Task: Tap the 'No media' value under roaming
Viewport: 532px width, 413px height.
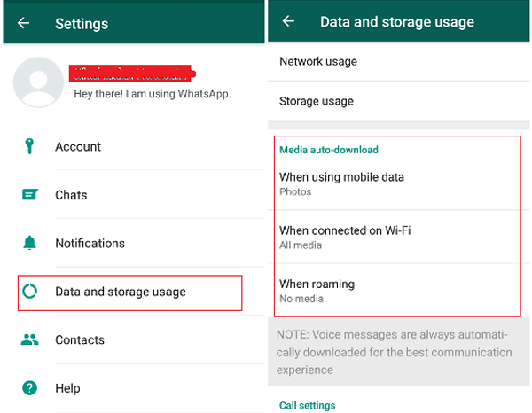Action: click(x=301, y=299)
